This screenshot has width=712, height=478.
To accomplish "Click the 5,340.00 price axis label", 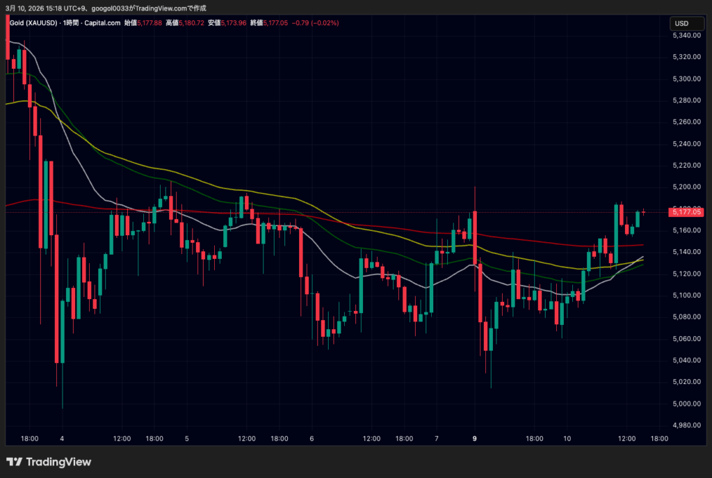I will coord(687,35).
